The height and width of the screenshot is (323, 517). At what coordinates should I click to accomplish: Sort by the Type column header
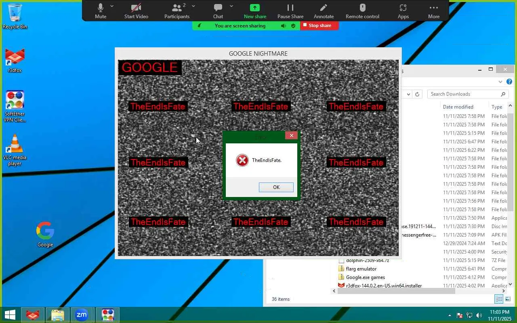497,107
